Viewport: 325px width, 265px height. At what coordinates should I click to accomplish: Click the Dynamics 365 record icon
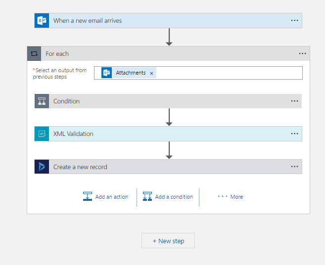[42, 167]
